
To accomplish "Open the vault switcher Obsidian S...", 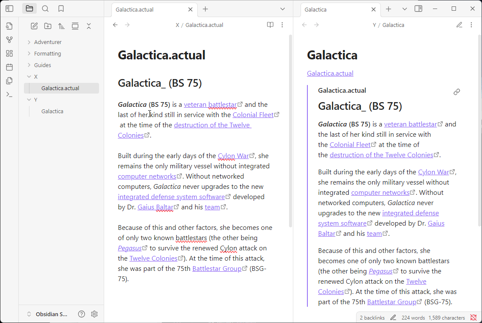I will 47,314.
